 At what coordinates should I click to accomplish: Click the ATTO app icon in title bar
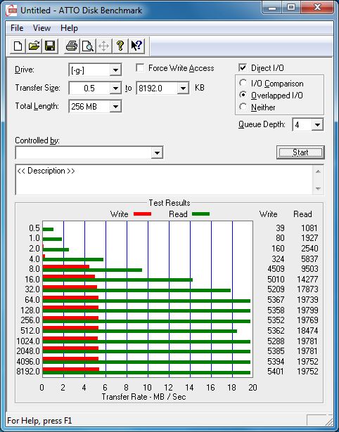click(x=11, y=11)
